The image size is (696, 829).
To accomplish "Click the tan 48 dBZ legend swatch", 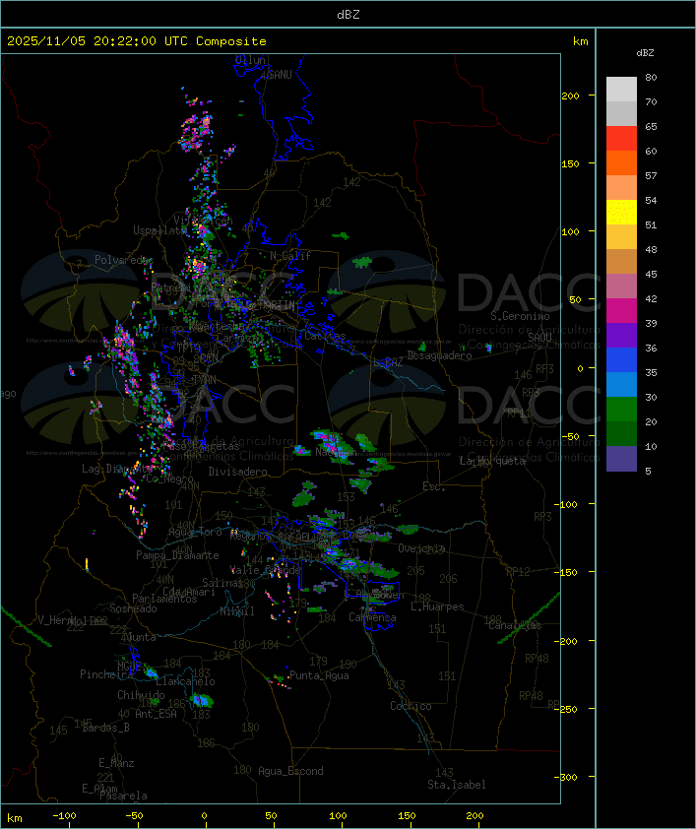I will point(621,261).
